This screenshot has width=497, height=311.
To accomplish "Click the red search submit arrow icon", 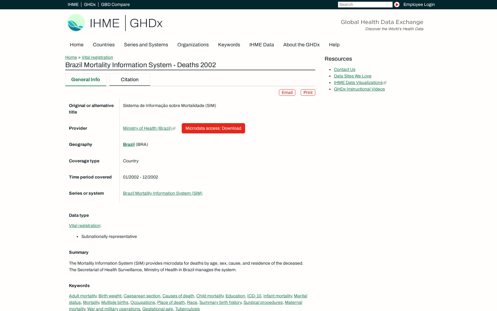I will 397,4.
